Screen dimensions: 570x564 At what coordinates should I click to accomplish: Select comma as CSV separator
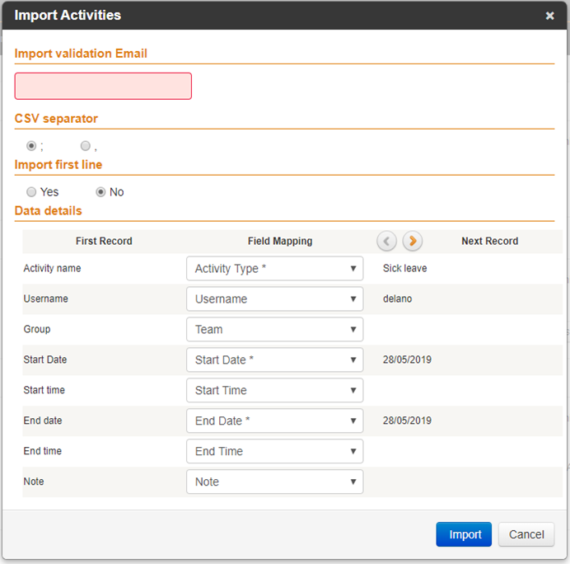[x=86, y=146]
